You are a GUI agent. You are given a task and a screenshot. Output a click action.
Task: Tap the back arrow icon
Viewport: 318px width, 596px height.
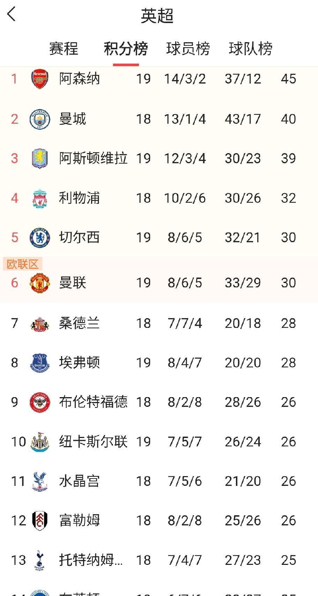[x=12, y=15]
